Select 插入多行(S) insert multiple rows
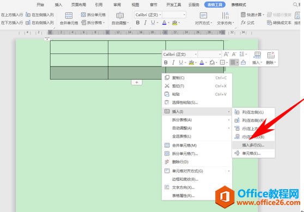Image resolution: width=304 pixels, height=212 pixels. [253, 145]
